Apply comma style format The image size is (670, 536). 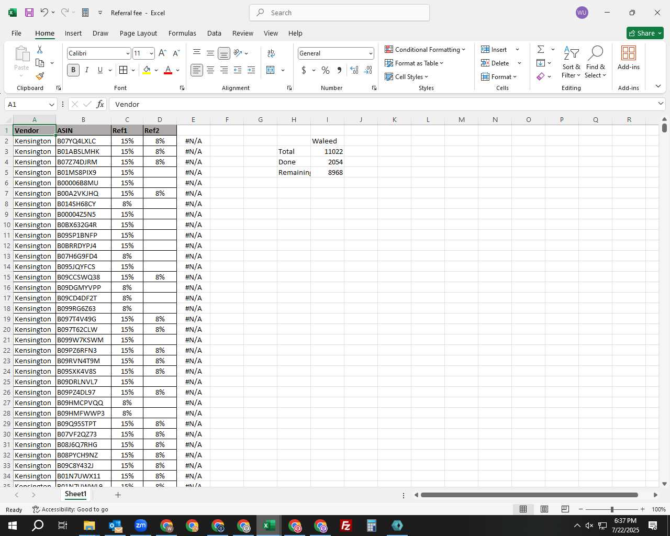(x=339, y=70)
